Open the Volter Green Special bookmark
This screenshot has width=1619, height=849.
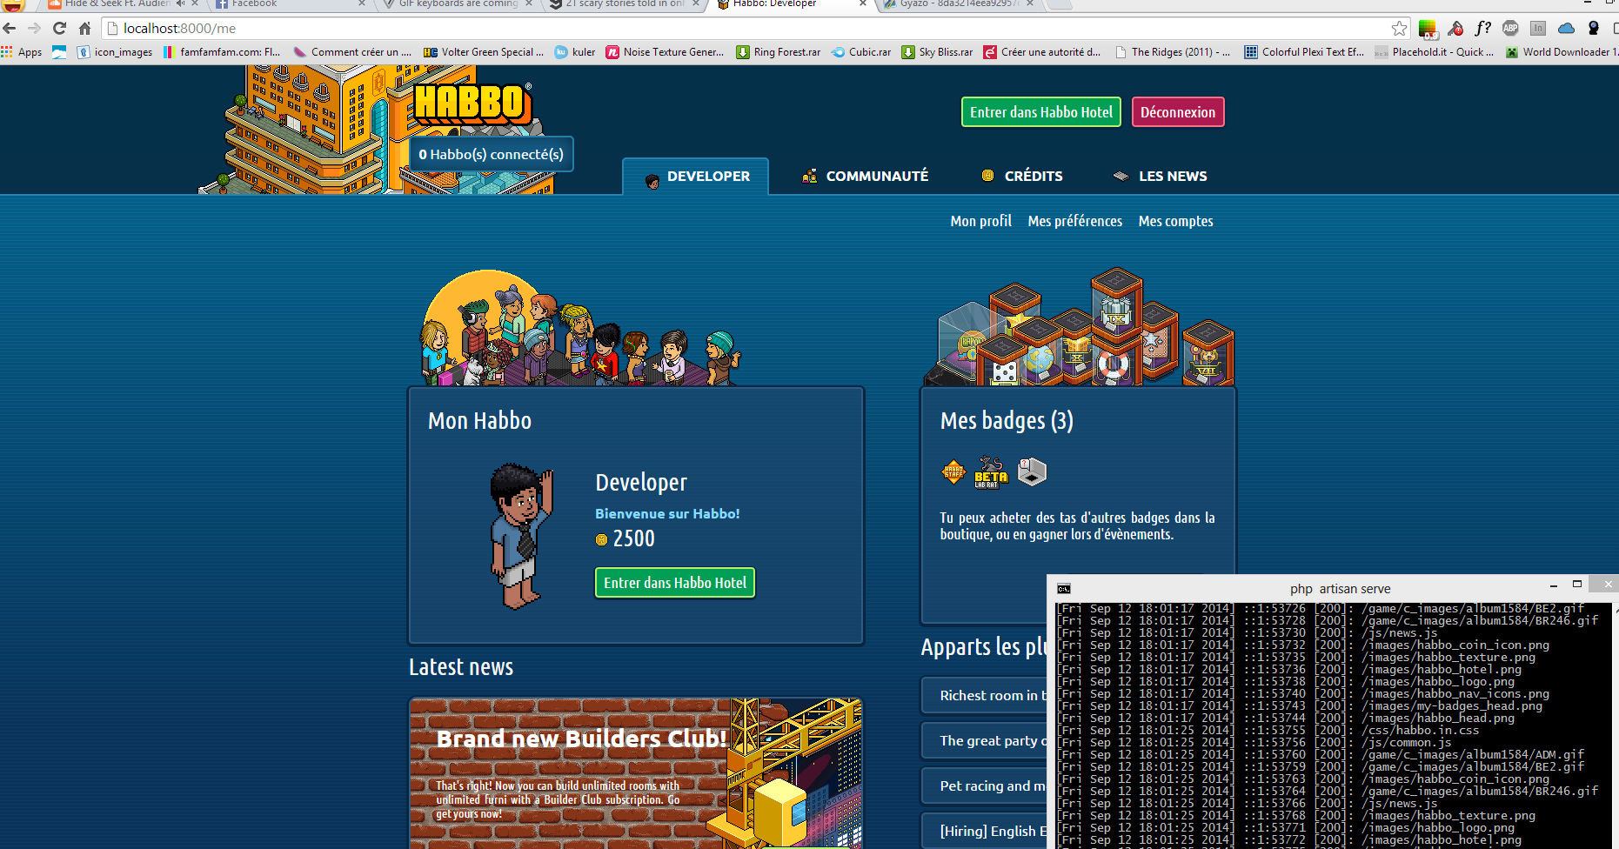[x=484, y=52]
